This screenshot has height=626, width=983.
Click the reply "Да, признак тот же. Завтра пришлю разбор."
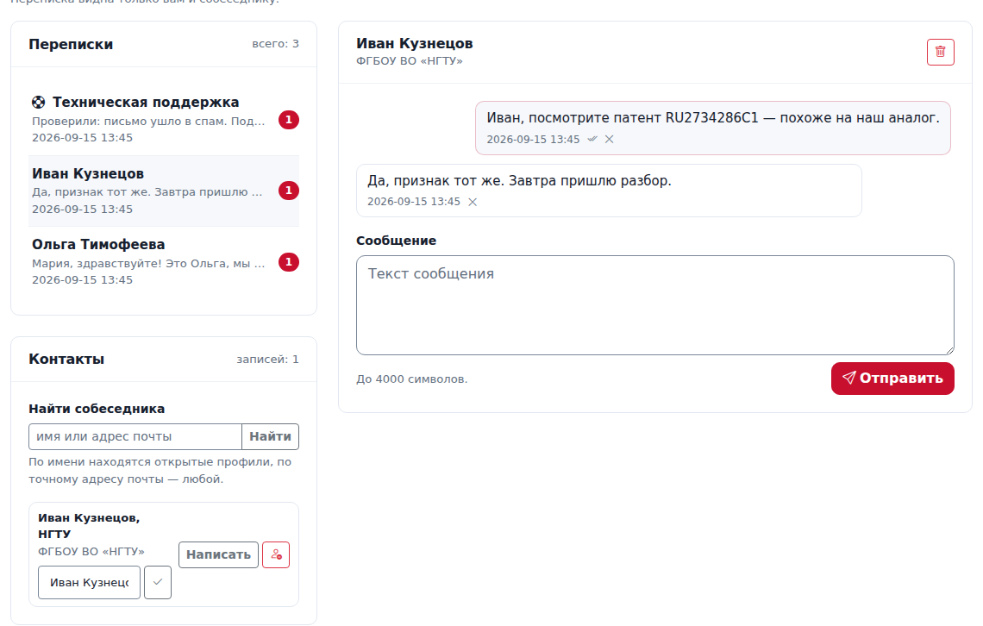519,180
